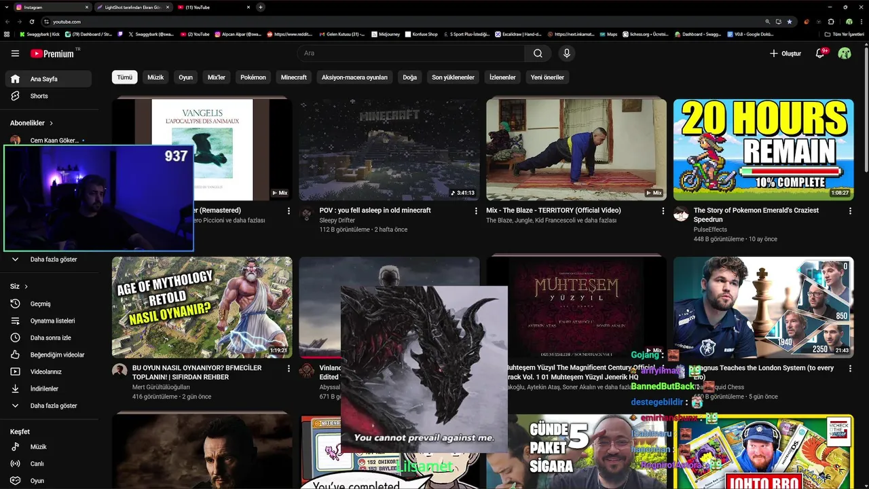869x489 pixels.
Task: Start voice search with the microphone
Action: tap(567, 54)
